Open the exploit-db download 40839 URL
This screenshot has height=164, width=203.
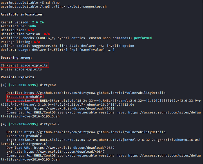(74, 148)
